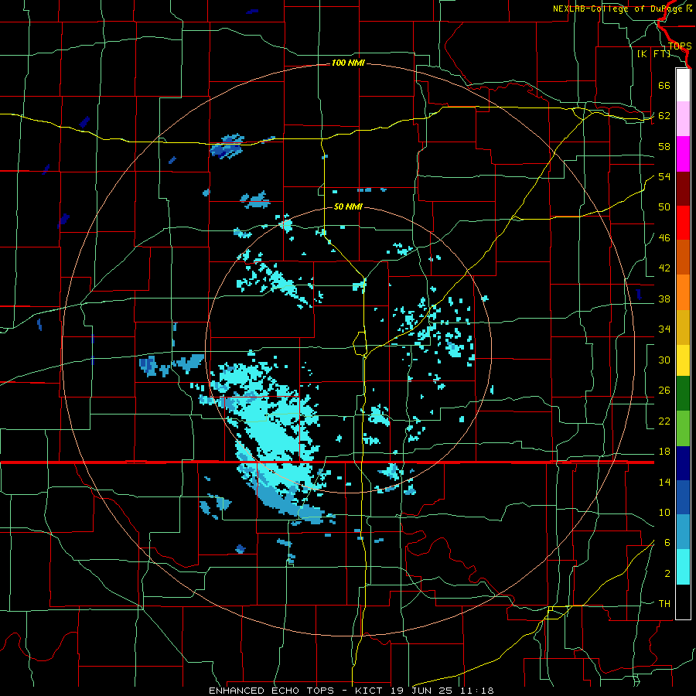Click the legend value "46"
The image size is (696, 696).
(664, 238)
